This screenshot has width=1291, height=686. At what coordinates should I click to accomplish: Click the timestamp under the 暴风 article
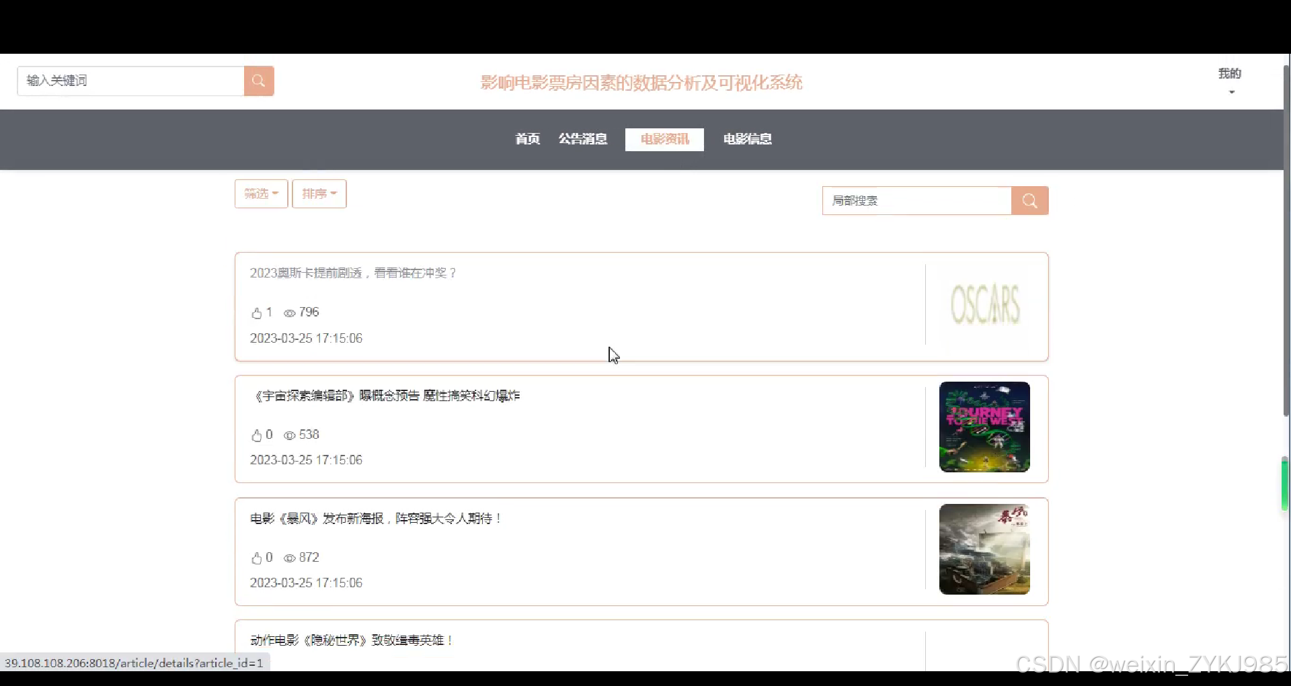pos(306,583)
